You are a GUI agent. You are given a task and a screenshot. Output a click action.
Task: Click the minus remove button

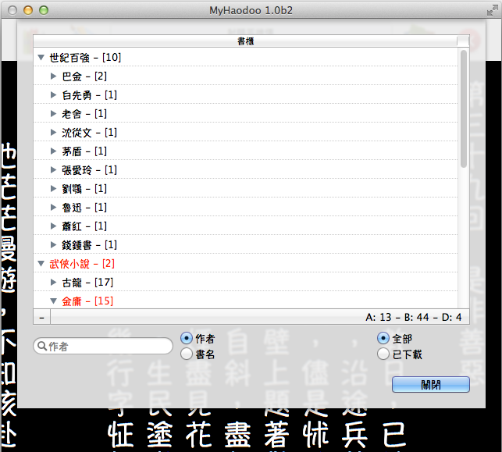[x=41, y=317]
